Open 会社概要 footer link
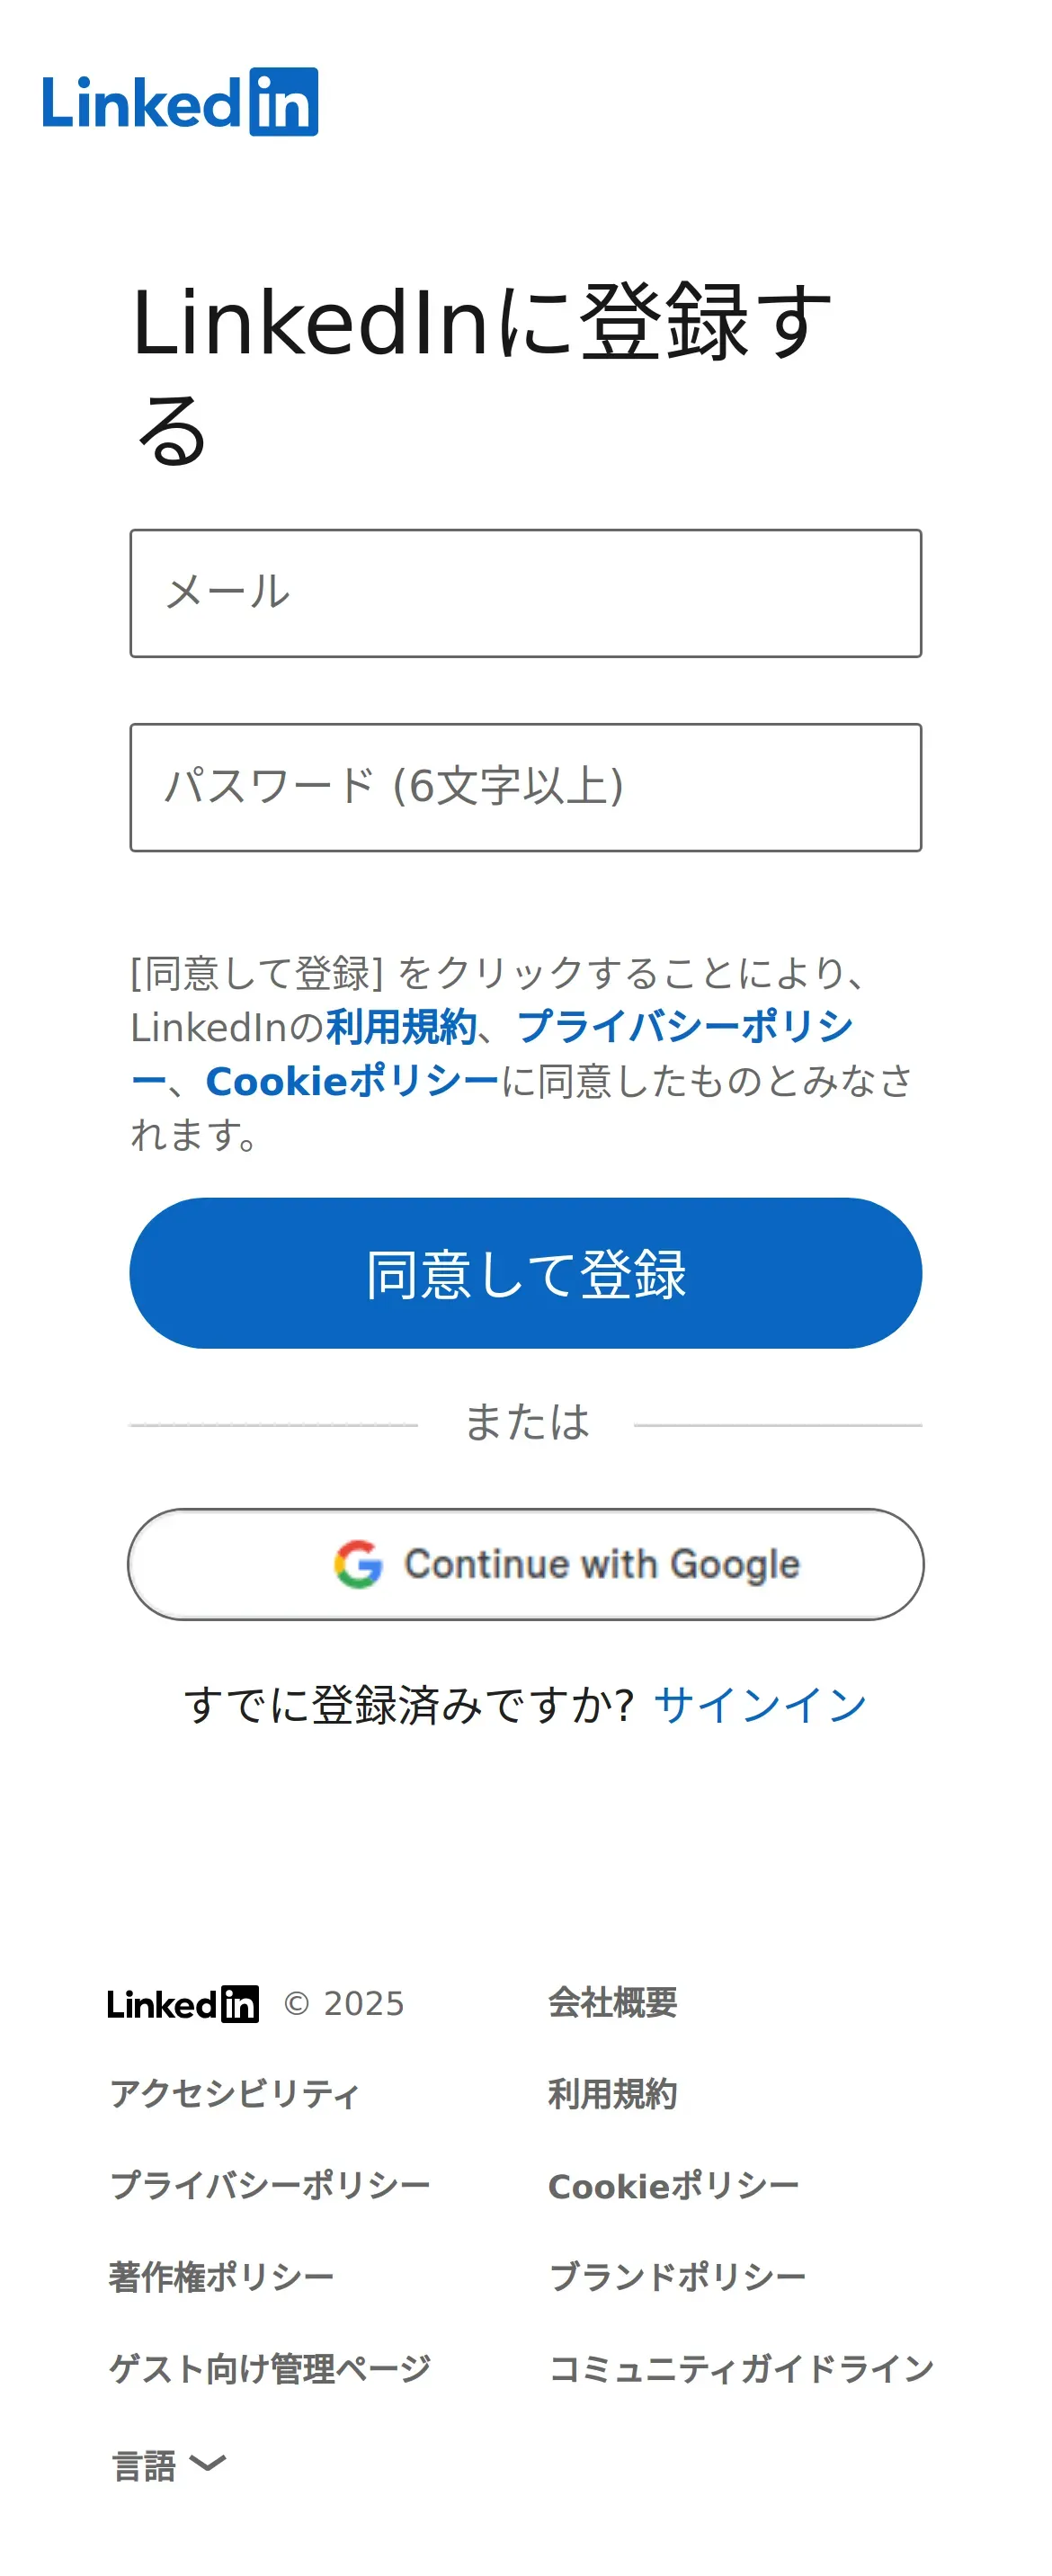Screen dimensions: 1052x2576 [x=612, y=2003]
